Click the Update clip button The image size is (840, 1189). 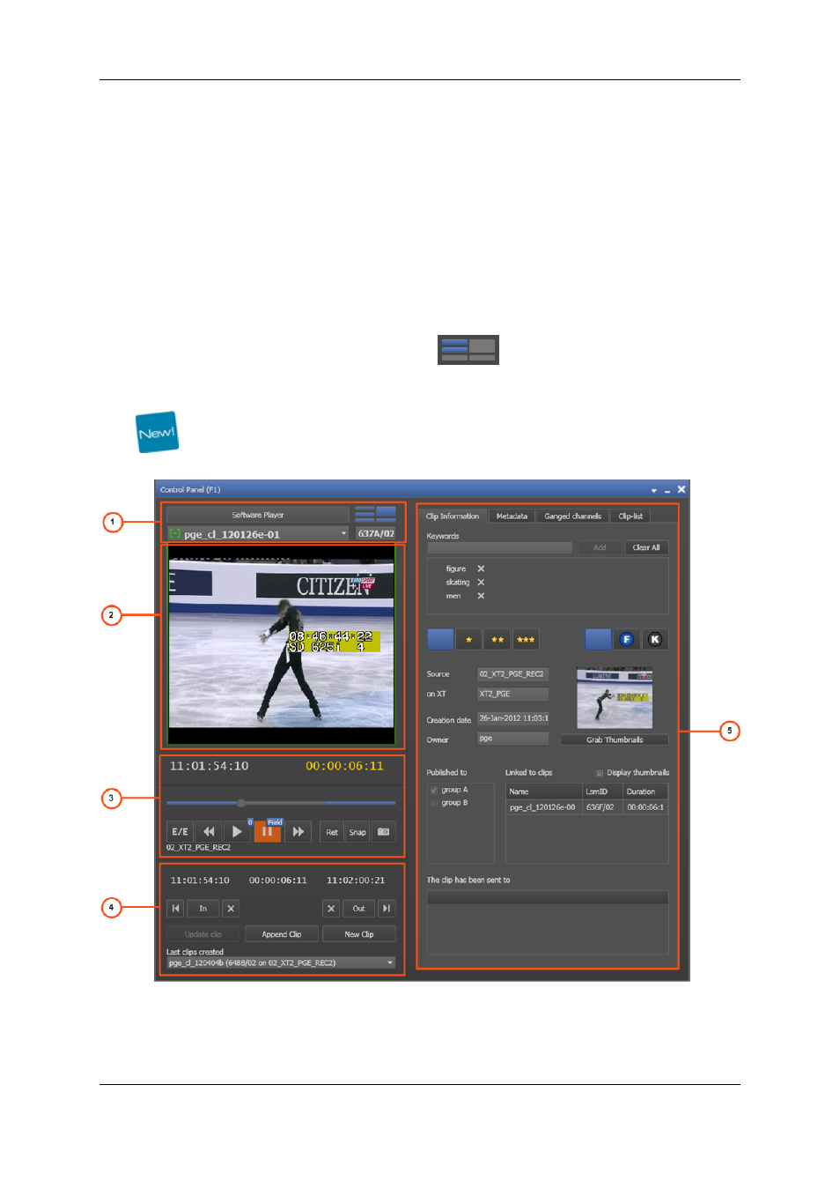[x=203, y=934]
